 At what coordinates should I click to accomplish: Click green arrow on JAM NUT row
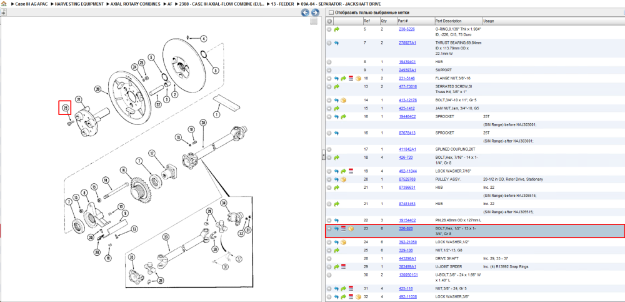click(336, 109)
